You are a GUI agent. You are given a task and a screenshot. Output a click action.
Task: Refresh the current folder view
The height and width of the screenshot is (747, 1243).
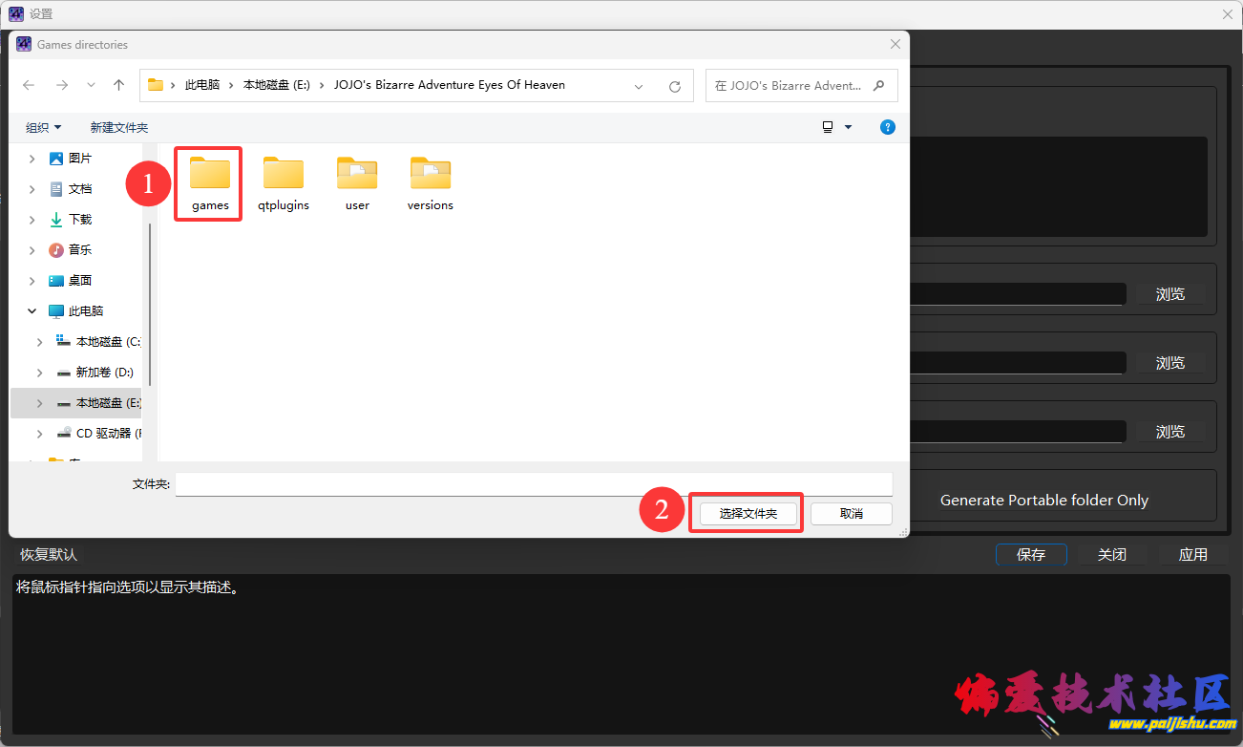tap(675, 86)
